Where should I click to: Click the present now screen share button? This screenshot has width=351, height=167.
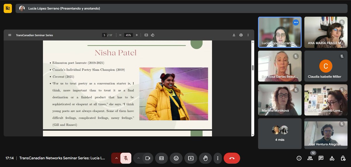[x=191, y=158]
